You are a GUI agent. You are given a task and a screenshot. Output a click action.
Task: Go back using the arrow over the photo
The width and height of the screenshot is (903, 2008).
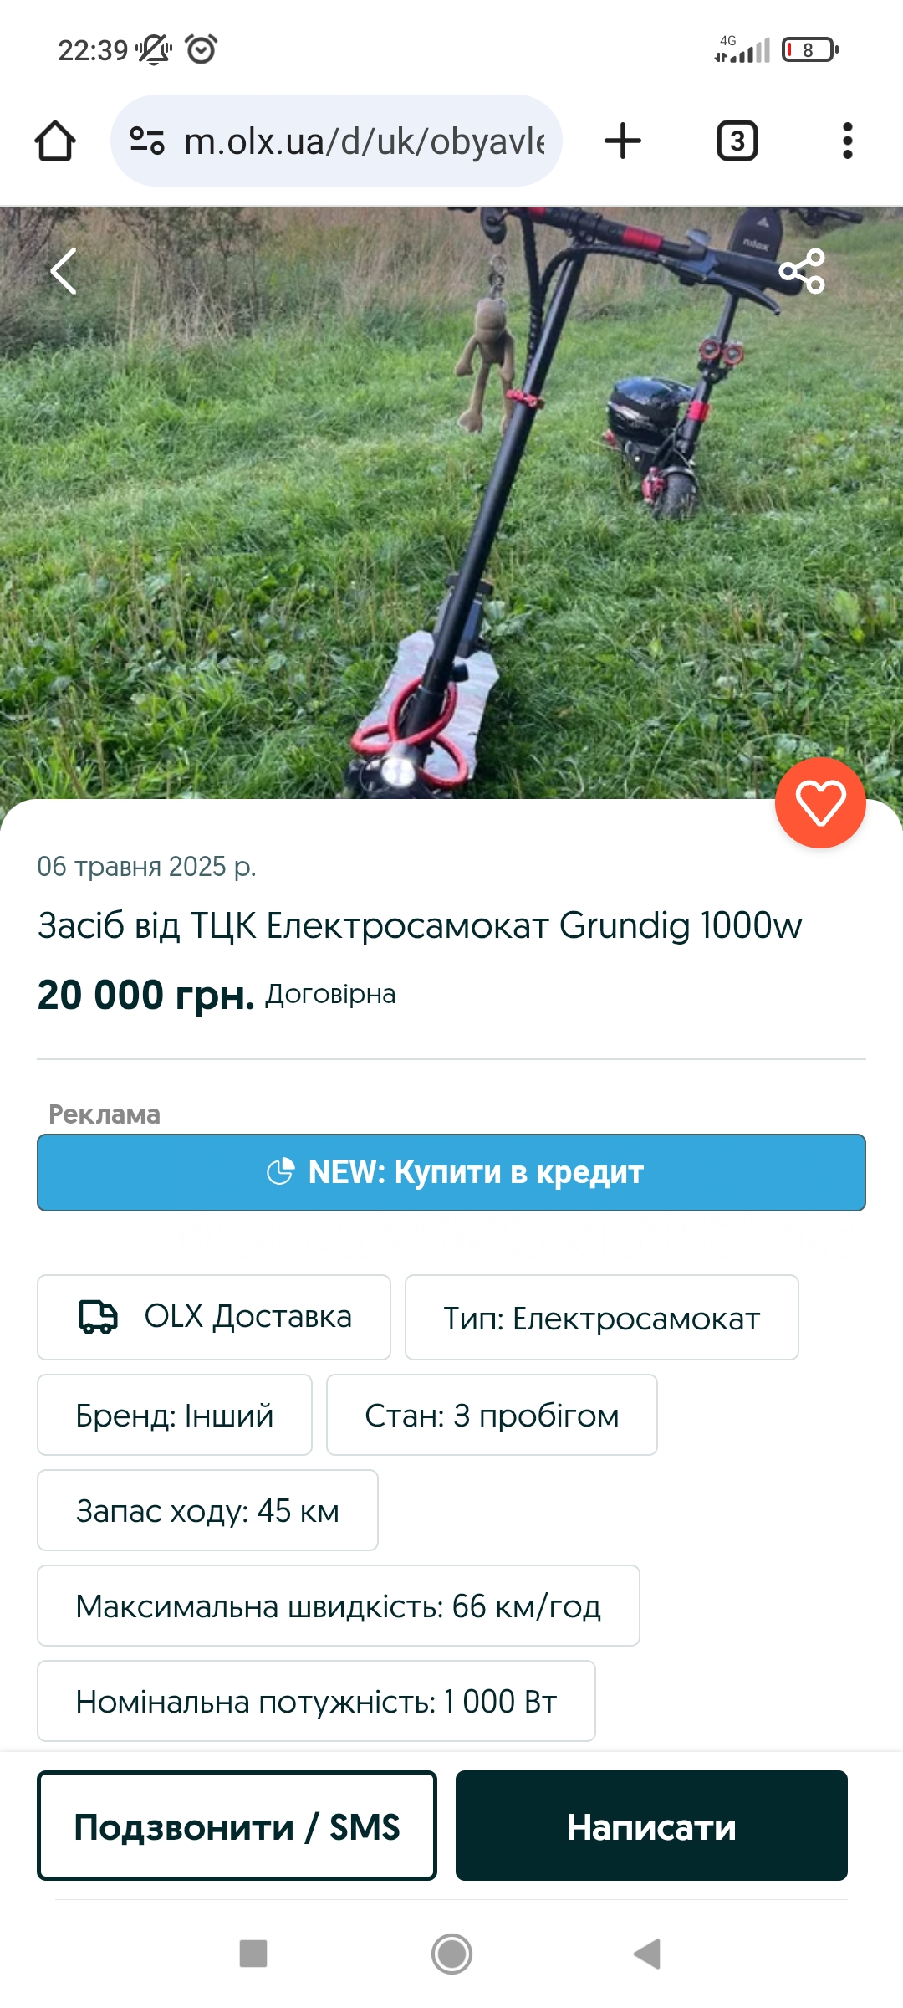coord(64,271)
